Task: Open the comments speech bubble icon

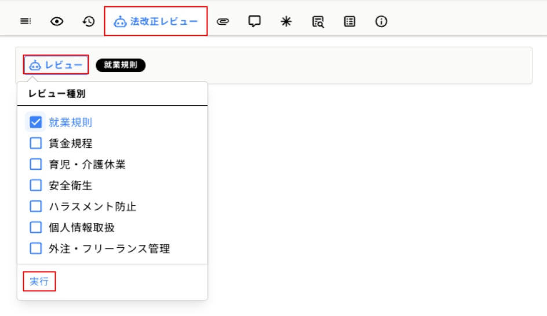Action: [x=254, y=21]
